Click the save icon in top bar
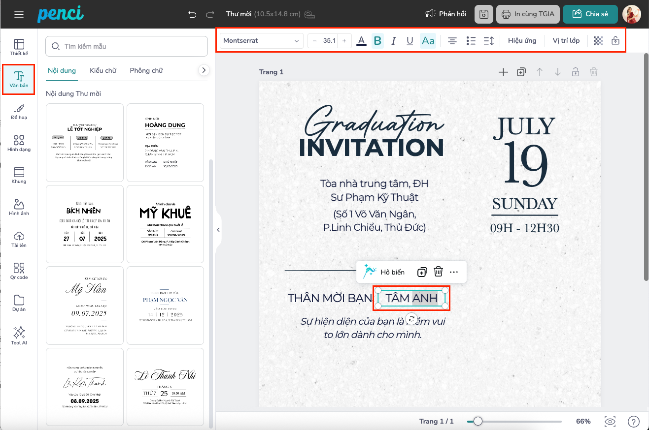Screen dimensions: 649x430 483,14
